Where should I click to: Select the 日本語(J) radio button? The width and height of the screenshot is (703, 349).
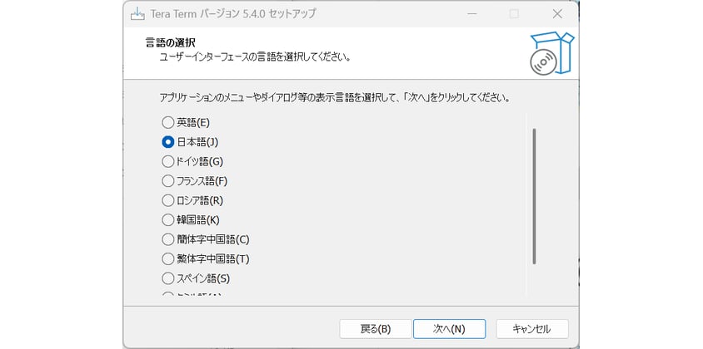coord(168,142)
